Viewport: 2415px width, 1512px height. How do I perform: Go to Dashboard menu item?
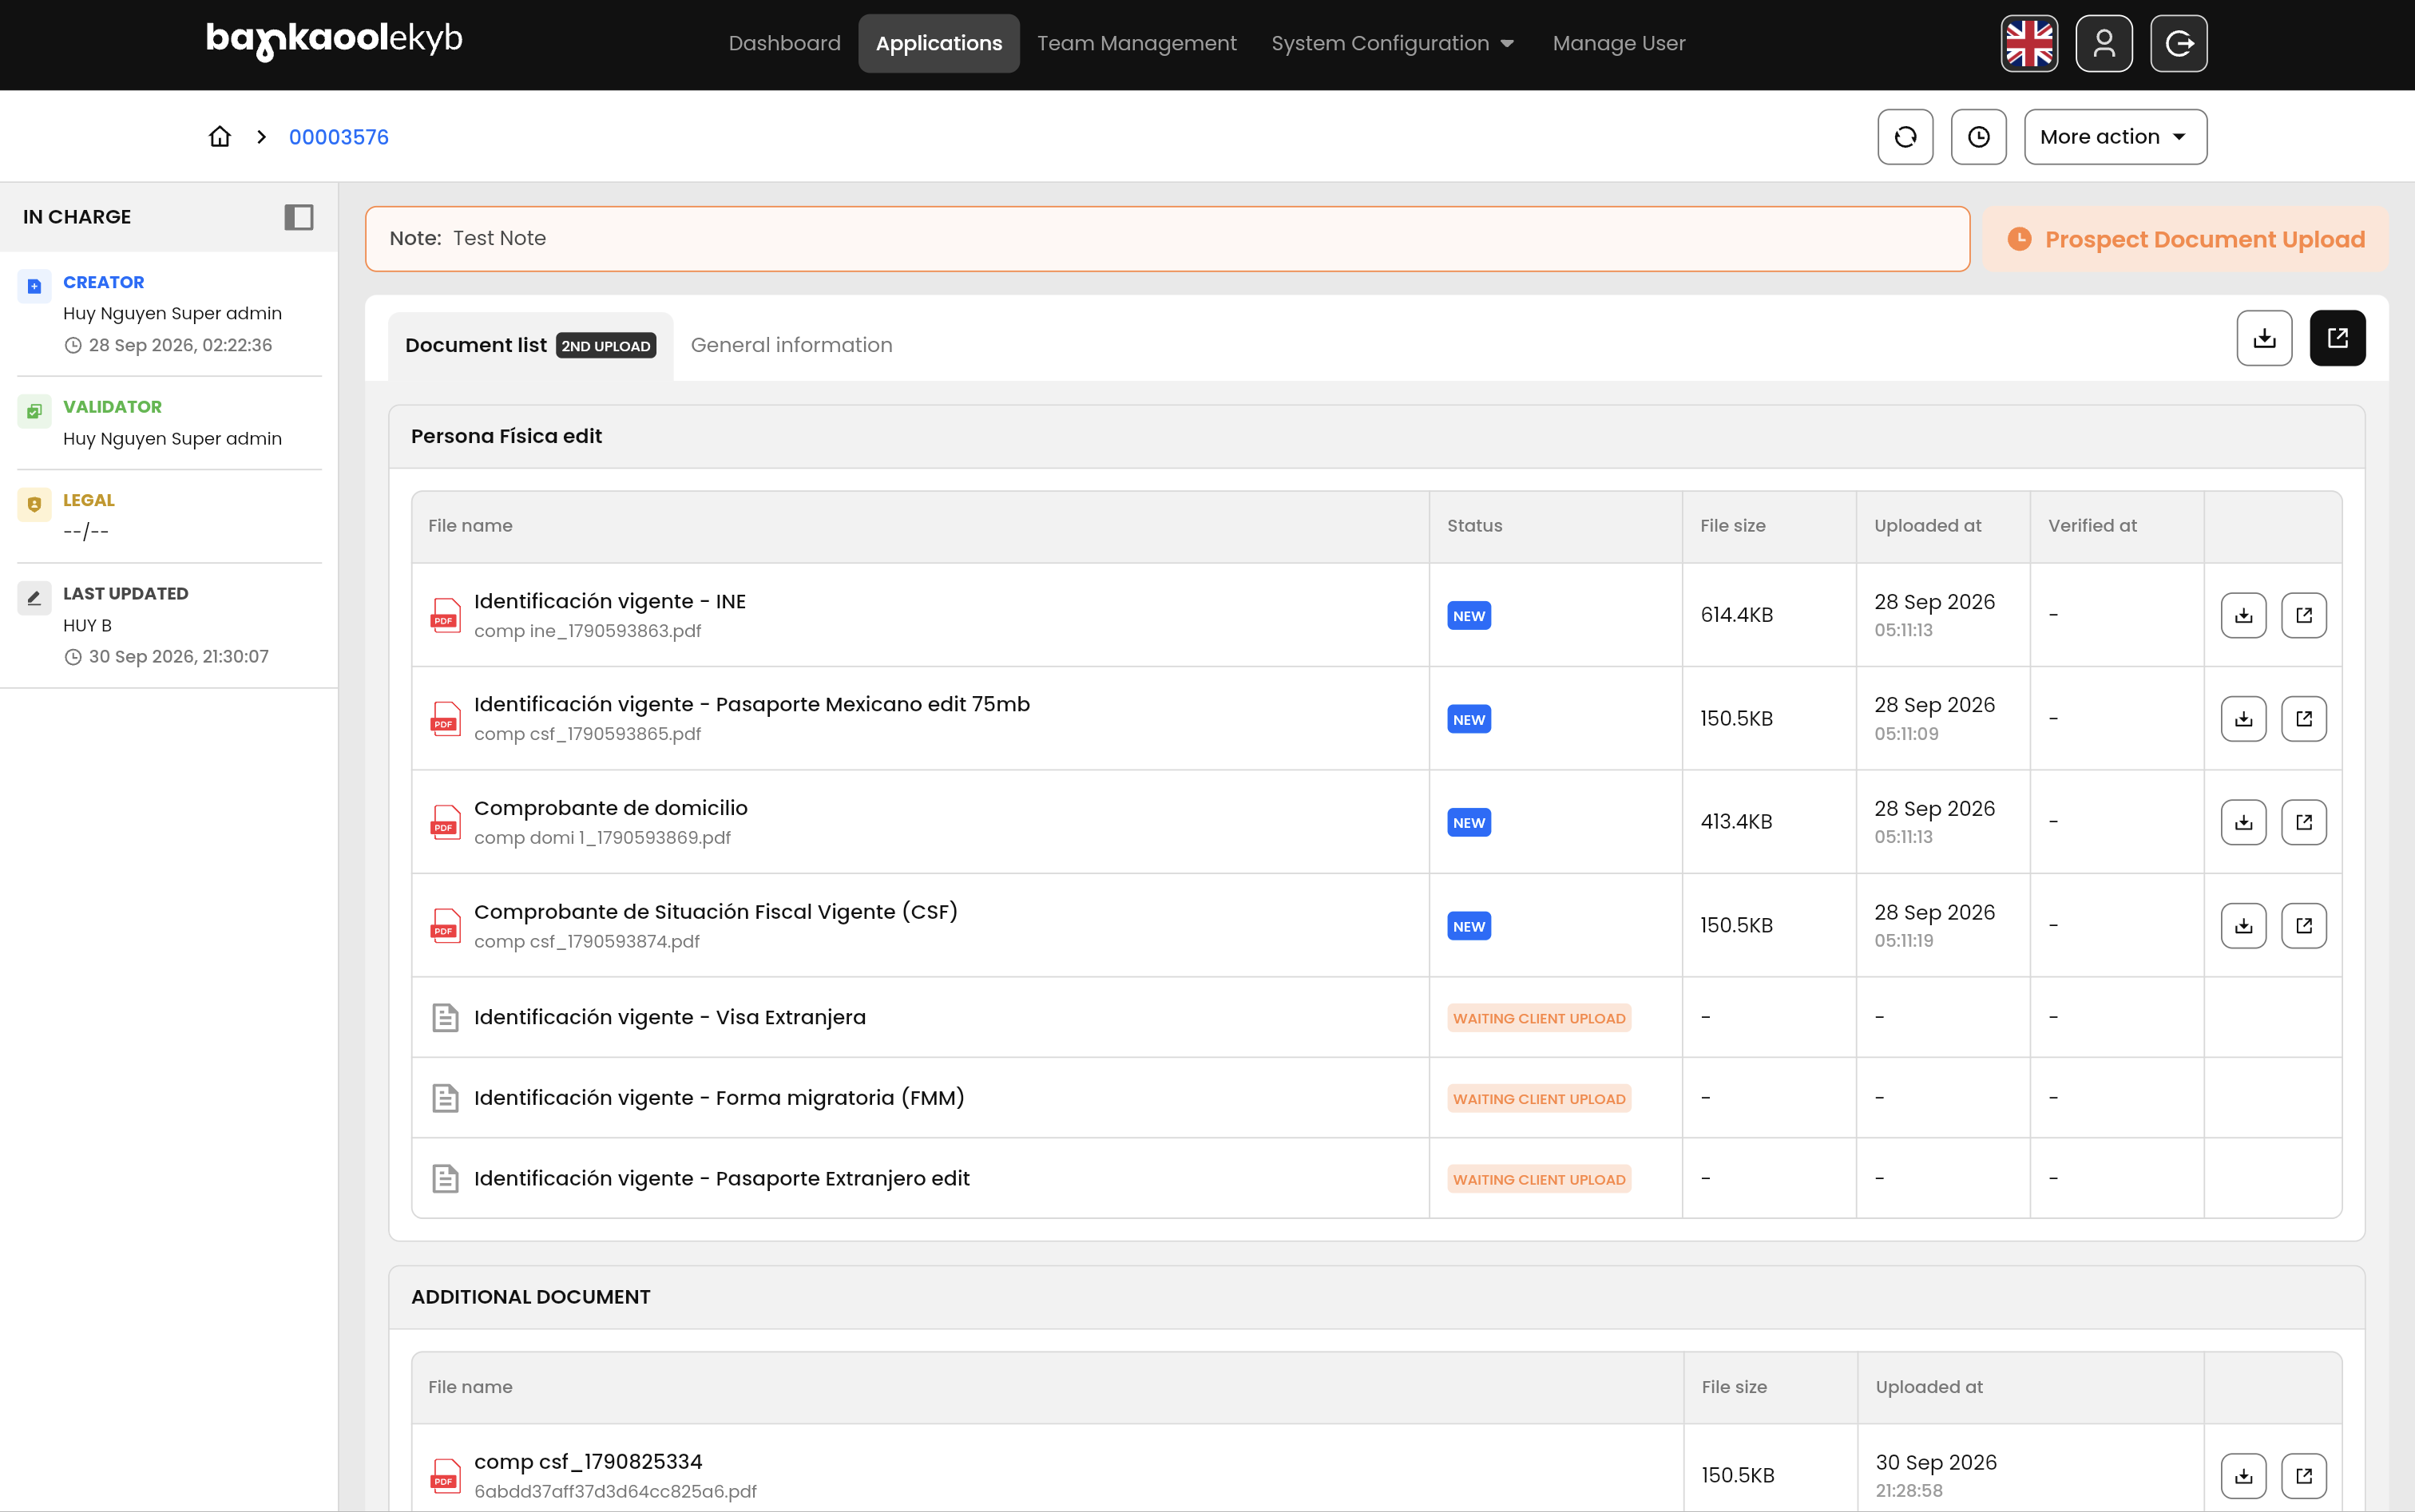[x=784, y=43]
